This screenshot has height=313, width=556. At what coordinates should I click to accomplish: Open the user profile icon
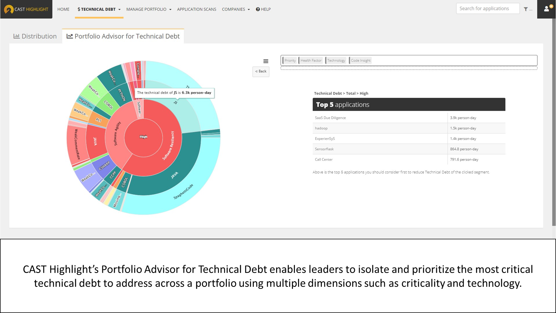(x=547, y=9)
